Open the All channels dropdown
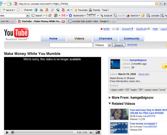 69,10
